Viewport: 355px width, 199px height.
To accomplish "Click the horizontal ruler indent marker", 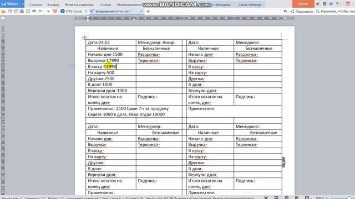I will pyautogui.click(x=88, y=18).
